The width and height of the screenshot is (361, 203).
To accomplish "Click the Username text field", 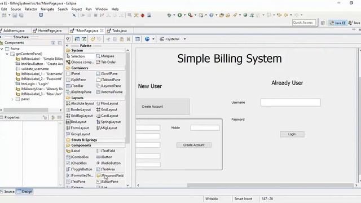I will pos(290,103).
